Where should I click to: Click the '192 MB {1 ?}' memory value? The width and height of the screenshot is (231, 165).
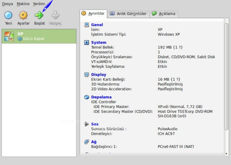[x=170, y=47]
